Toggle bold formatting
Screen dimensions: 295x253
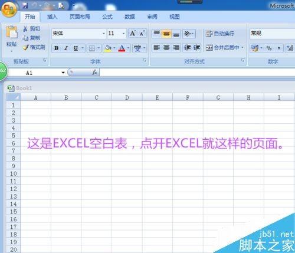57,48
